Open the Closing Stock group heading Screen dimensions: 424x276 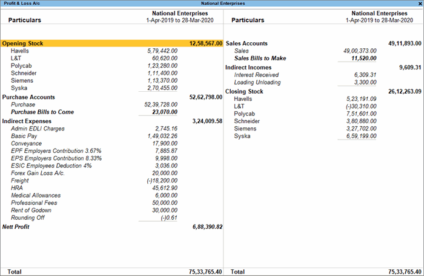tap(244, 91)
